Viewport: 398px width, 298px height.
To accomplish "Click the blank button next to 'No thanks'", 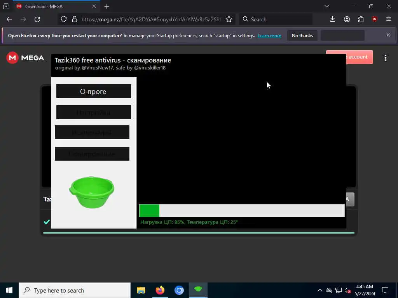I will [343, 35].
